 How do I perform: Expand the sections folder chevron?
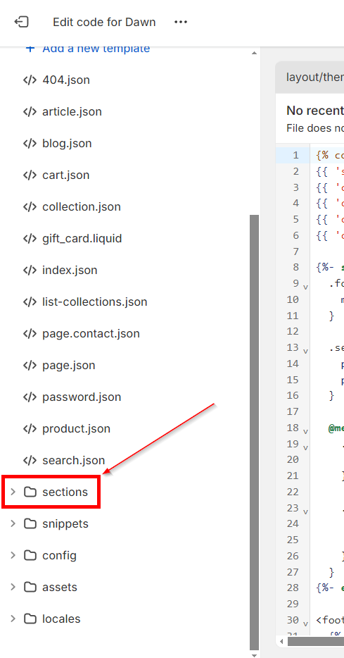(x=13, y=492)
